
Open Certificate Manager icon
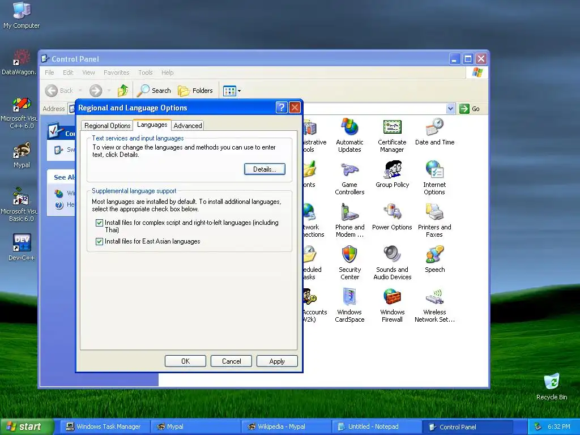pyautogui.click(x=392, y=135)
